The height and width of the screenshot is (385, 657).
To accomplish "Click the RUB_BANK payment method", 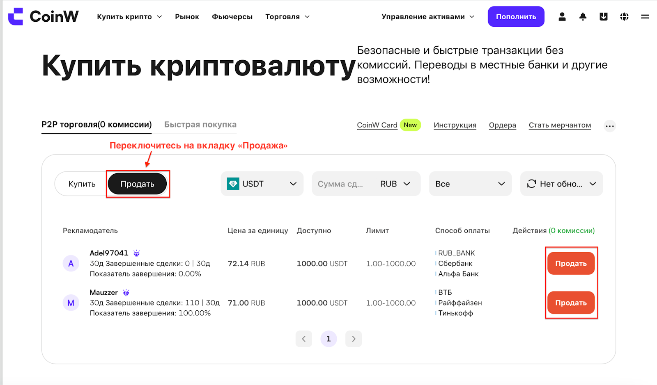I will click(x=456, y=253).
